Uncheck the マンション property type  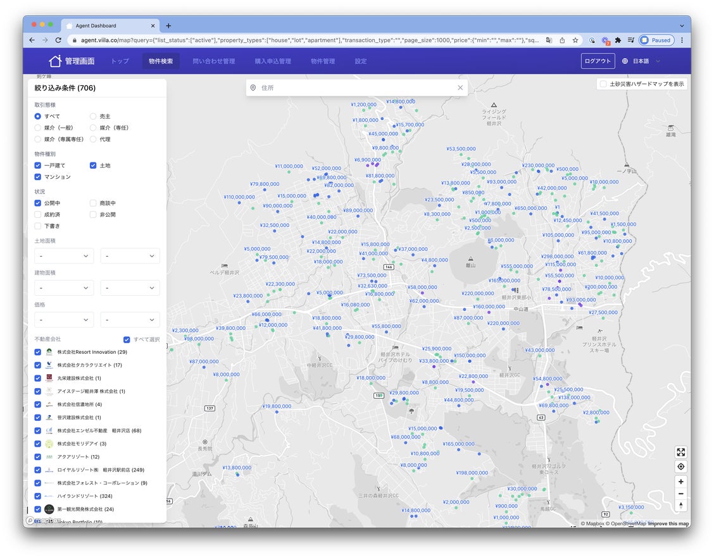pyautogui.click(x=38, y=177)
